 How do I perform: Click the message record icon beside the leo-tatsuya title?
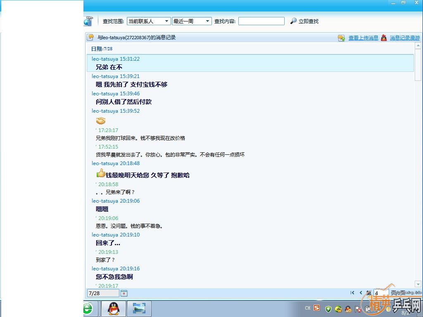(x=90, y=38)
